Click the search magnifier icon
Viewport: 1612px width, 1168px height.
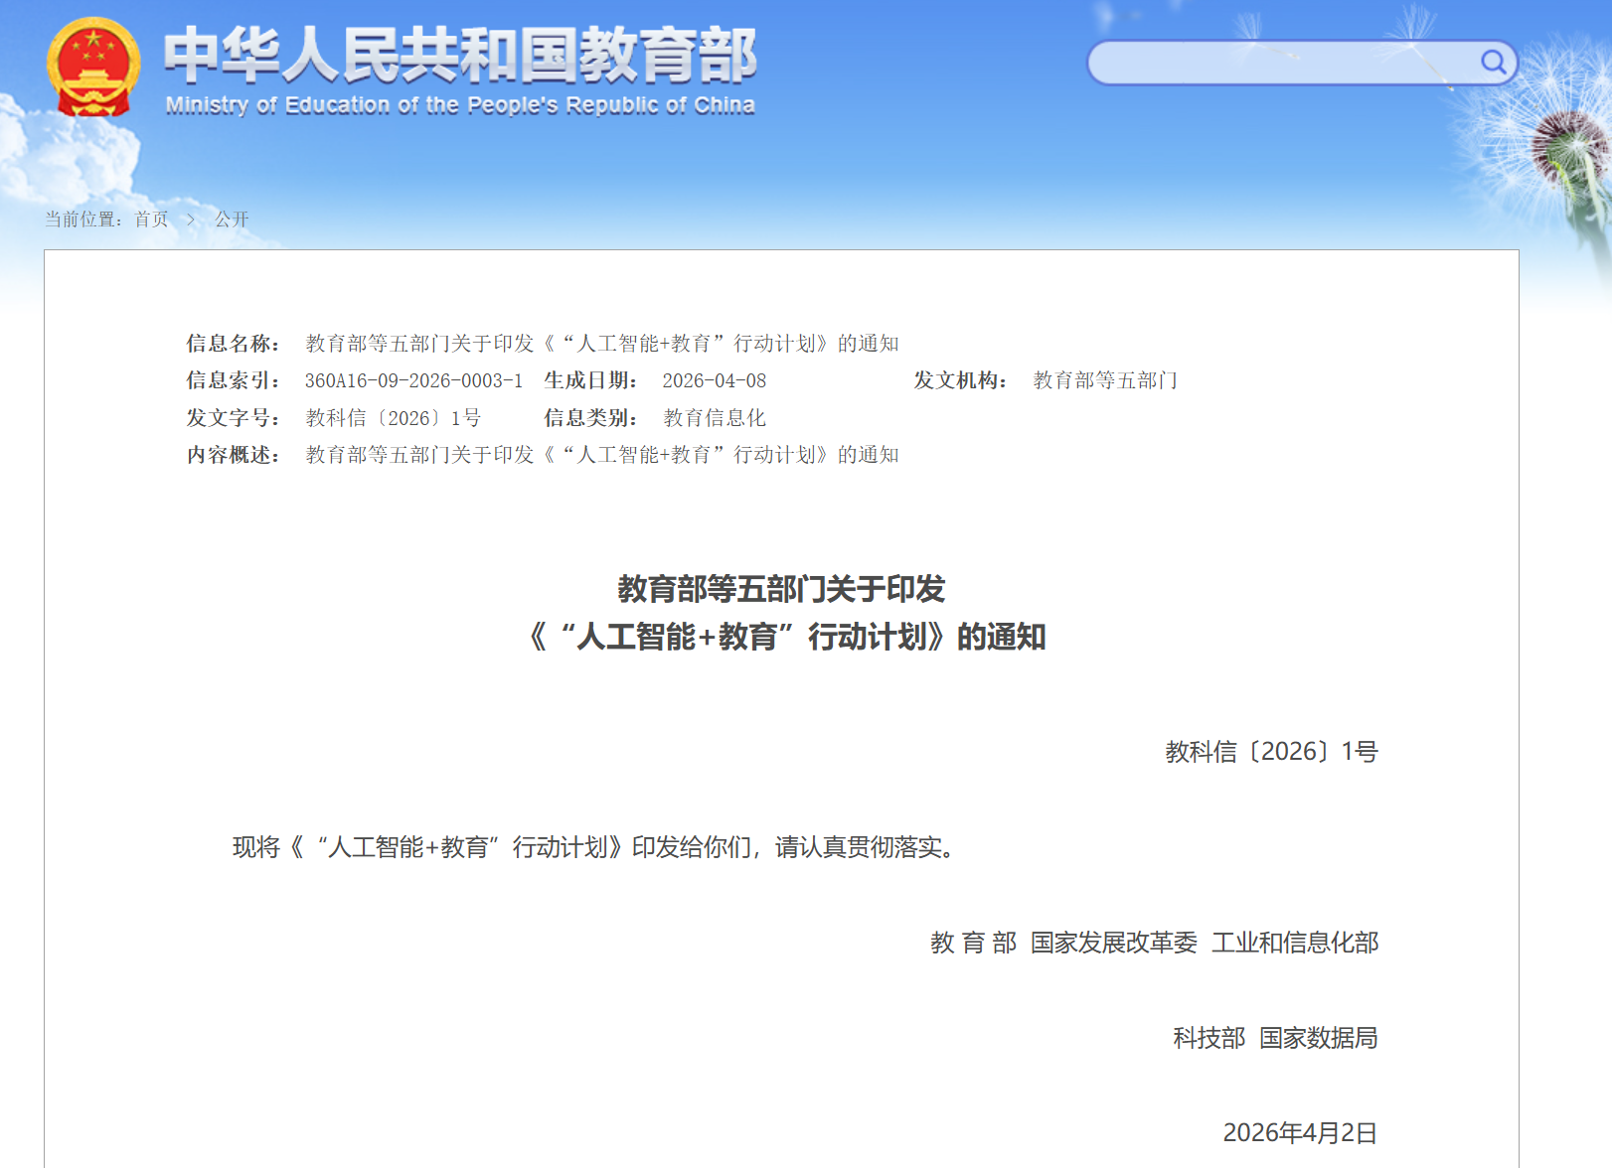pyautogui.click(x=1493, y=63)
